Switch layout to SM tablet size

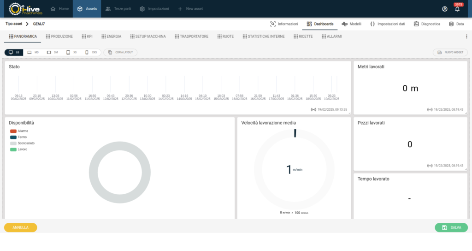[x=52, y=53]
